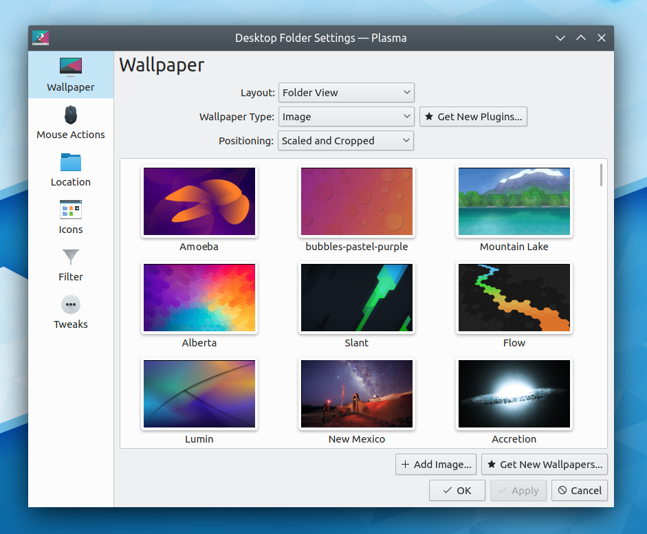Click the Plasma app icon in title bar

pyautogui.click(x=41, y=38)
